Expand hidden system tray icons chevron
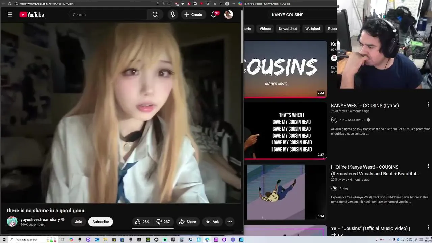 coord(390,240)
